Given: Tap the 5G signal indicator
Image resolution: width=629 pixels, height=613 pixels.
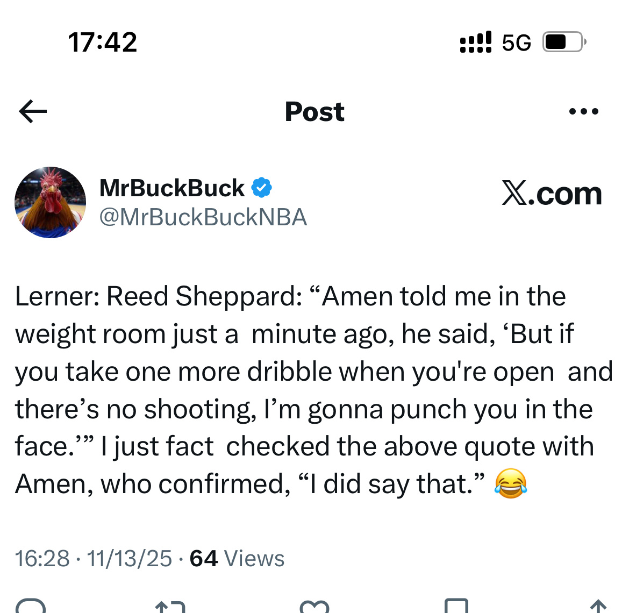Looking at the screenshot, I should click(516, 42).
